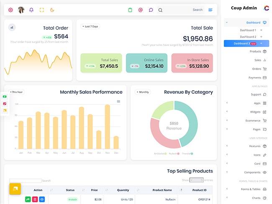The image size is (272, 204).
Task: Toggle fullscreen mode icon
Action: (x=42, y=10)
